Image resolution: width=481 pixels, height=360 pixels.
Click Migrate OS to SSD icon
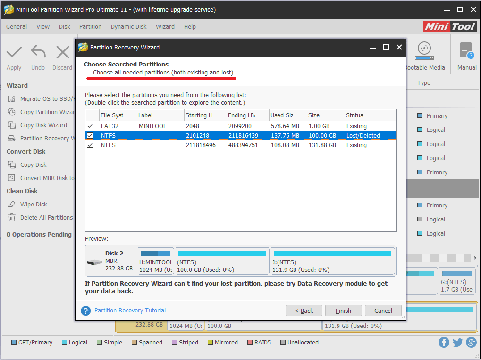tap(12, 98)
